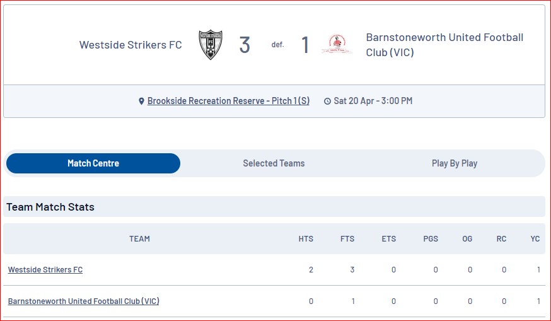Click the PGS column header
551x321 pixels.
[x=431, y=239]
